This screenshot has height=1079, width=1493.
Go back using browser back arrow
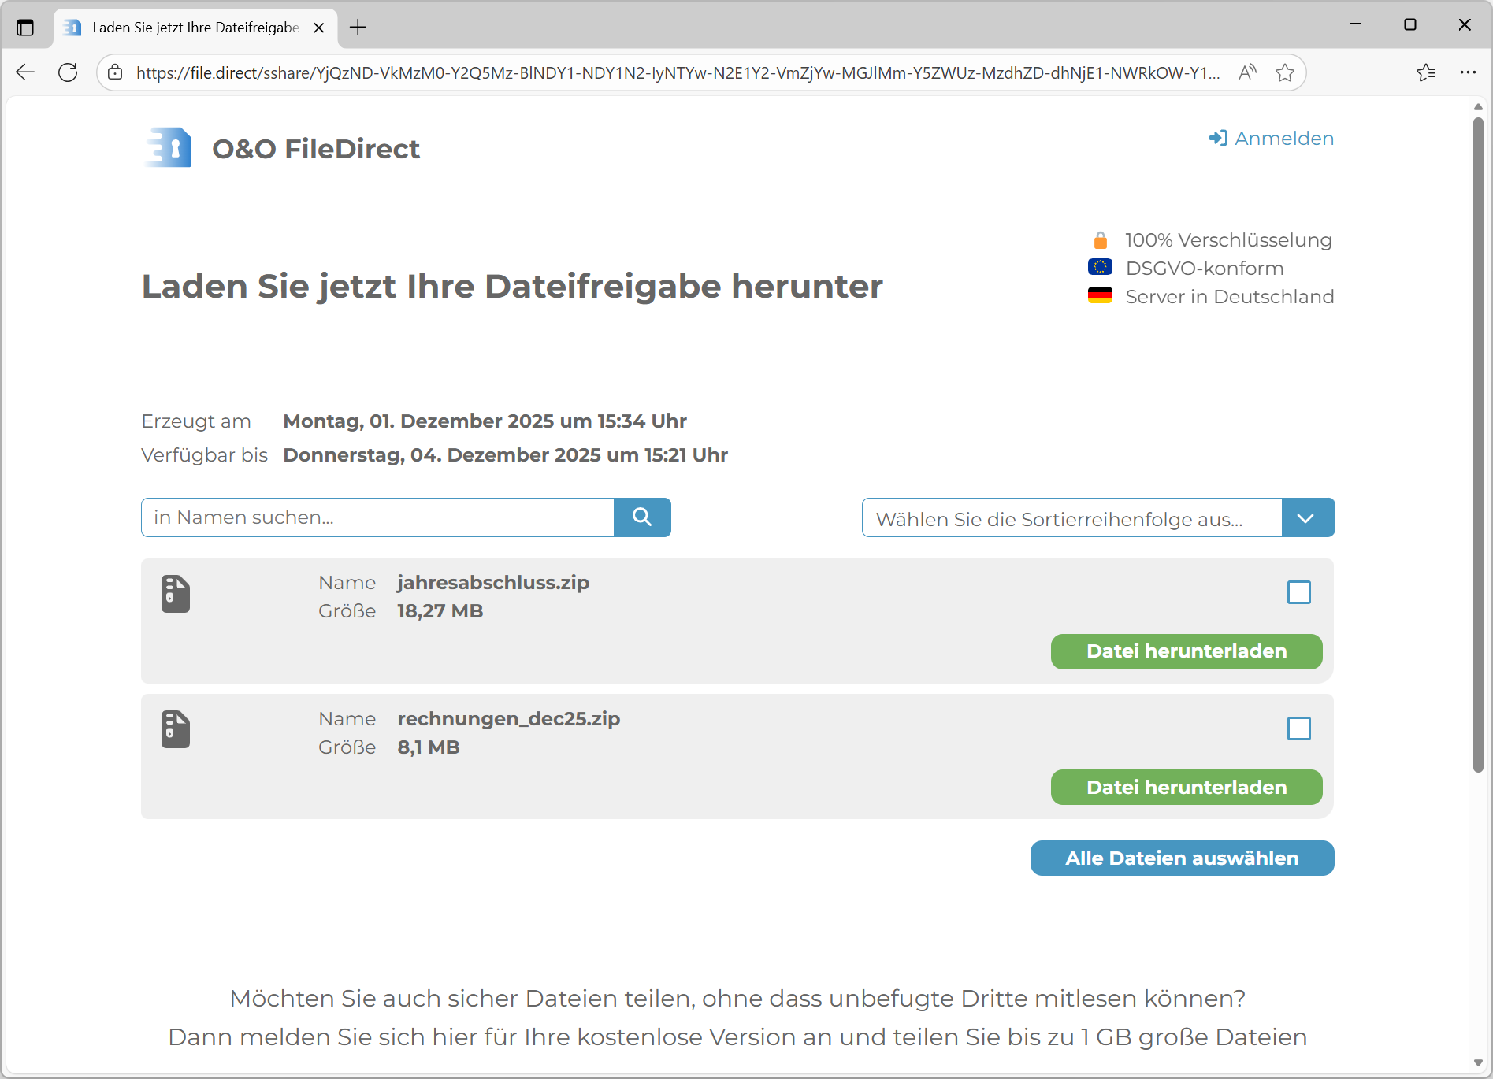(25, 72)
